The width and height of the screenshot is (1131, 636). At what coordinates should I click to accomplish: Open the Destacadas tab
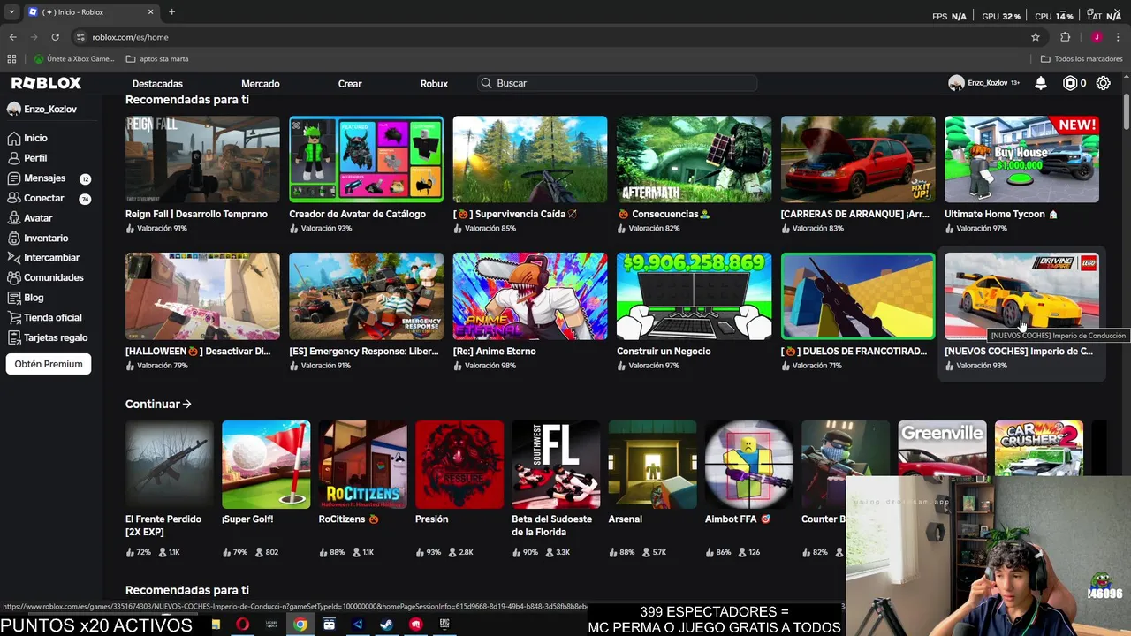[x=157, y=84]
